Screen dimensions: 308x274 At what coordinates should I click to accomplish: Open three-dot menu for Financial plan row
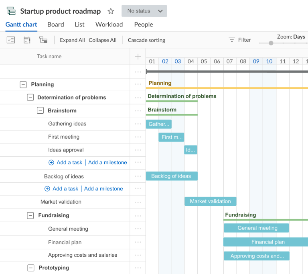[x=138, y=242]
